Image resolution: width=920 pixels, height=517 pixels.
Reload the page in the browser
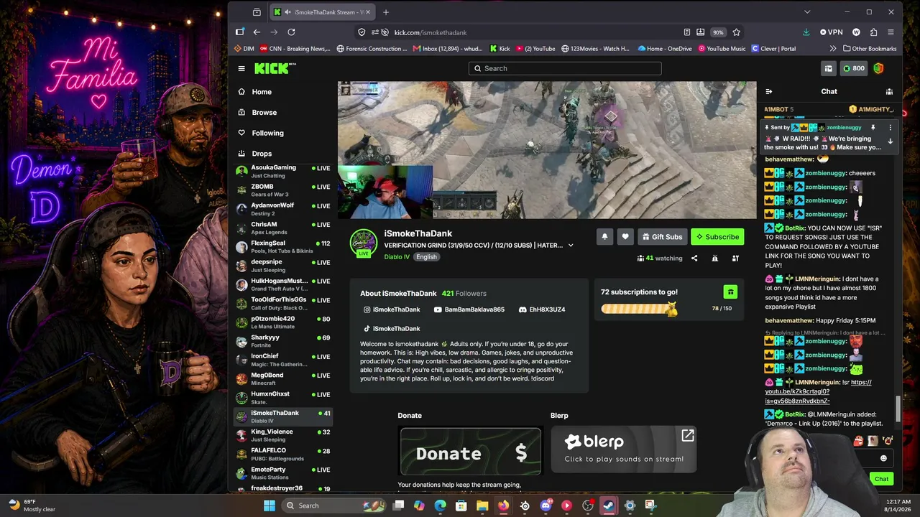point(291,32)
